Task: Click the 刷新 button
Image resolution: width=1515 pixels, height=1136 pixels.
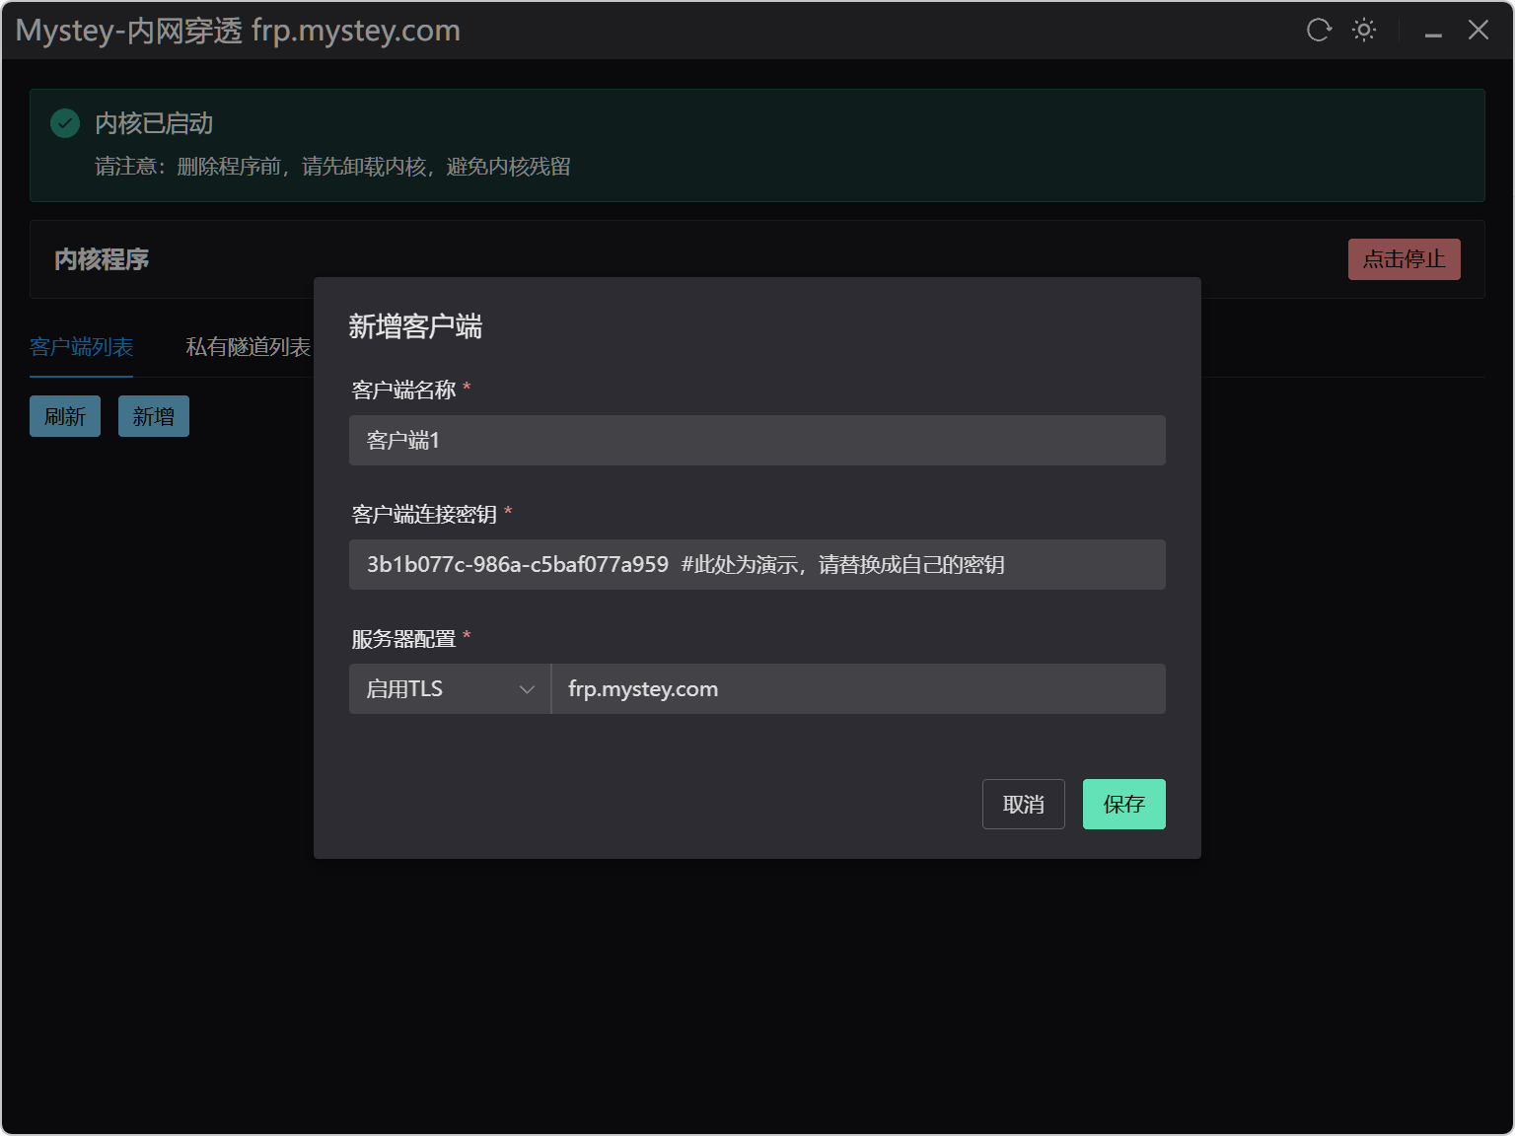Action: coord(65,416)
